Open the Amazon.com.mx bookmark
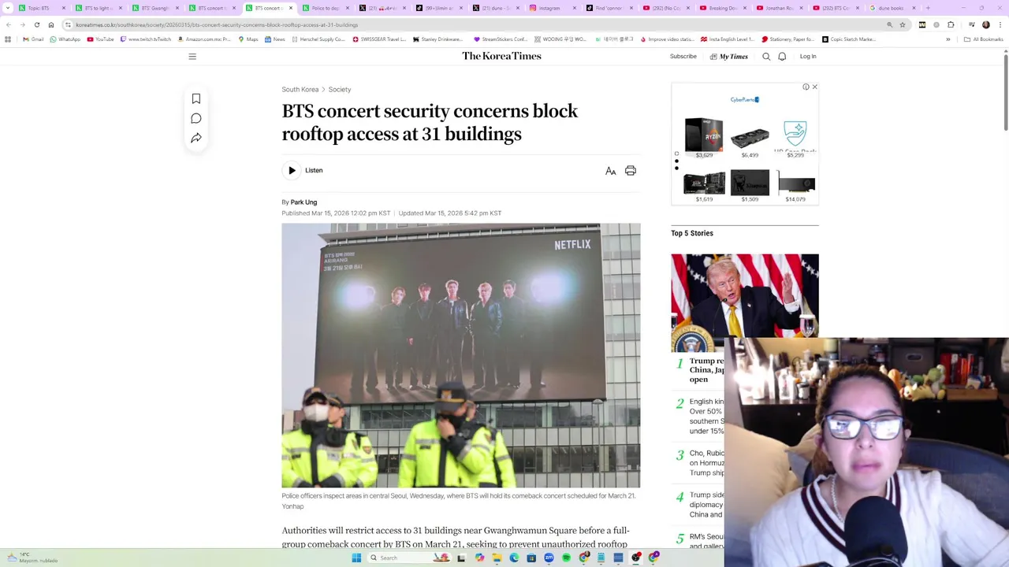The width and height of the screenshot is (1009, 567). click(x=205, y=39)
